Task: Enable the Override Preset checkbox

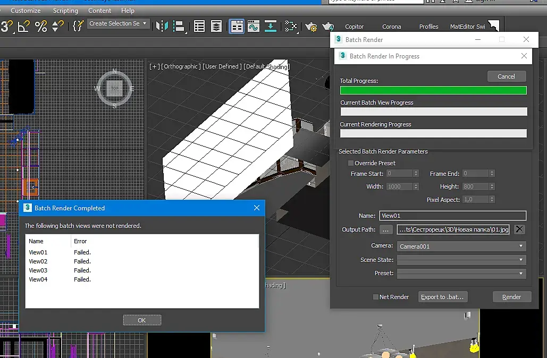Action: click(x=351, y=163)
